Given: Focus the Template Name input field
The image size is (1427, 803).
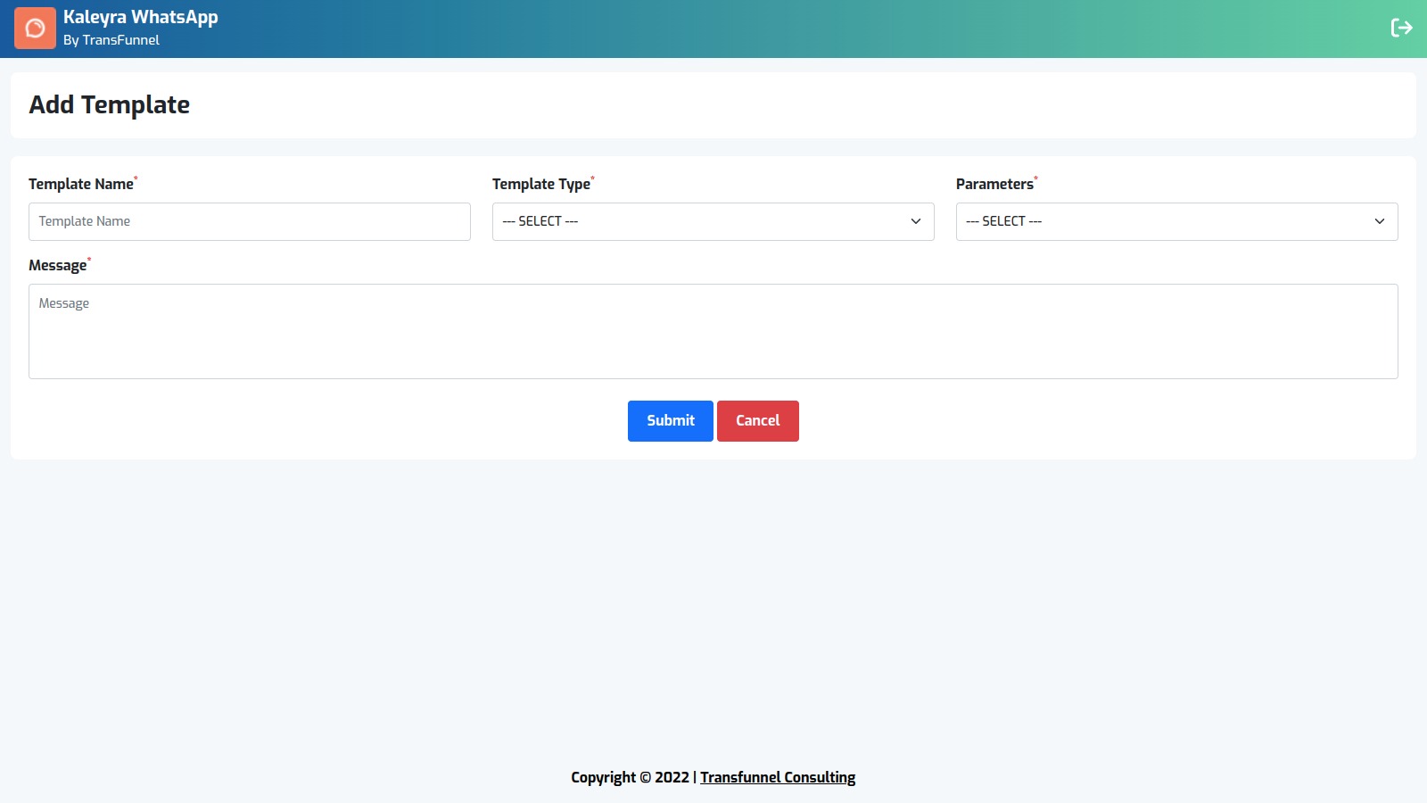Looking at the screenshot, I should pos(249,221).
